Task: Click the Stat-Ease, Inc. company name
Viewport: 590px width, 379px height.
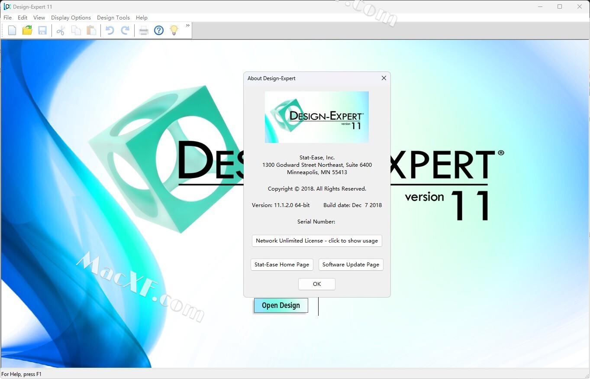Action: click(317, 158)
